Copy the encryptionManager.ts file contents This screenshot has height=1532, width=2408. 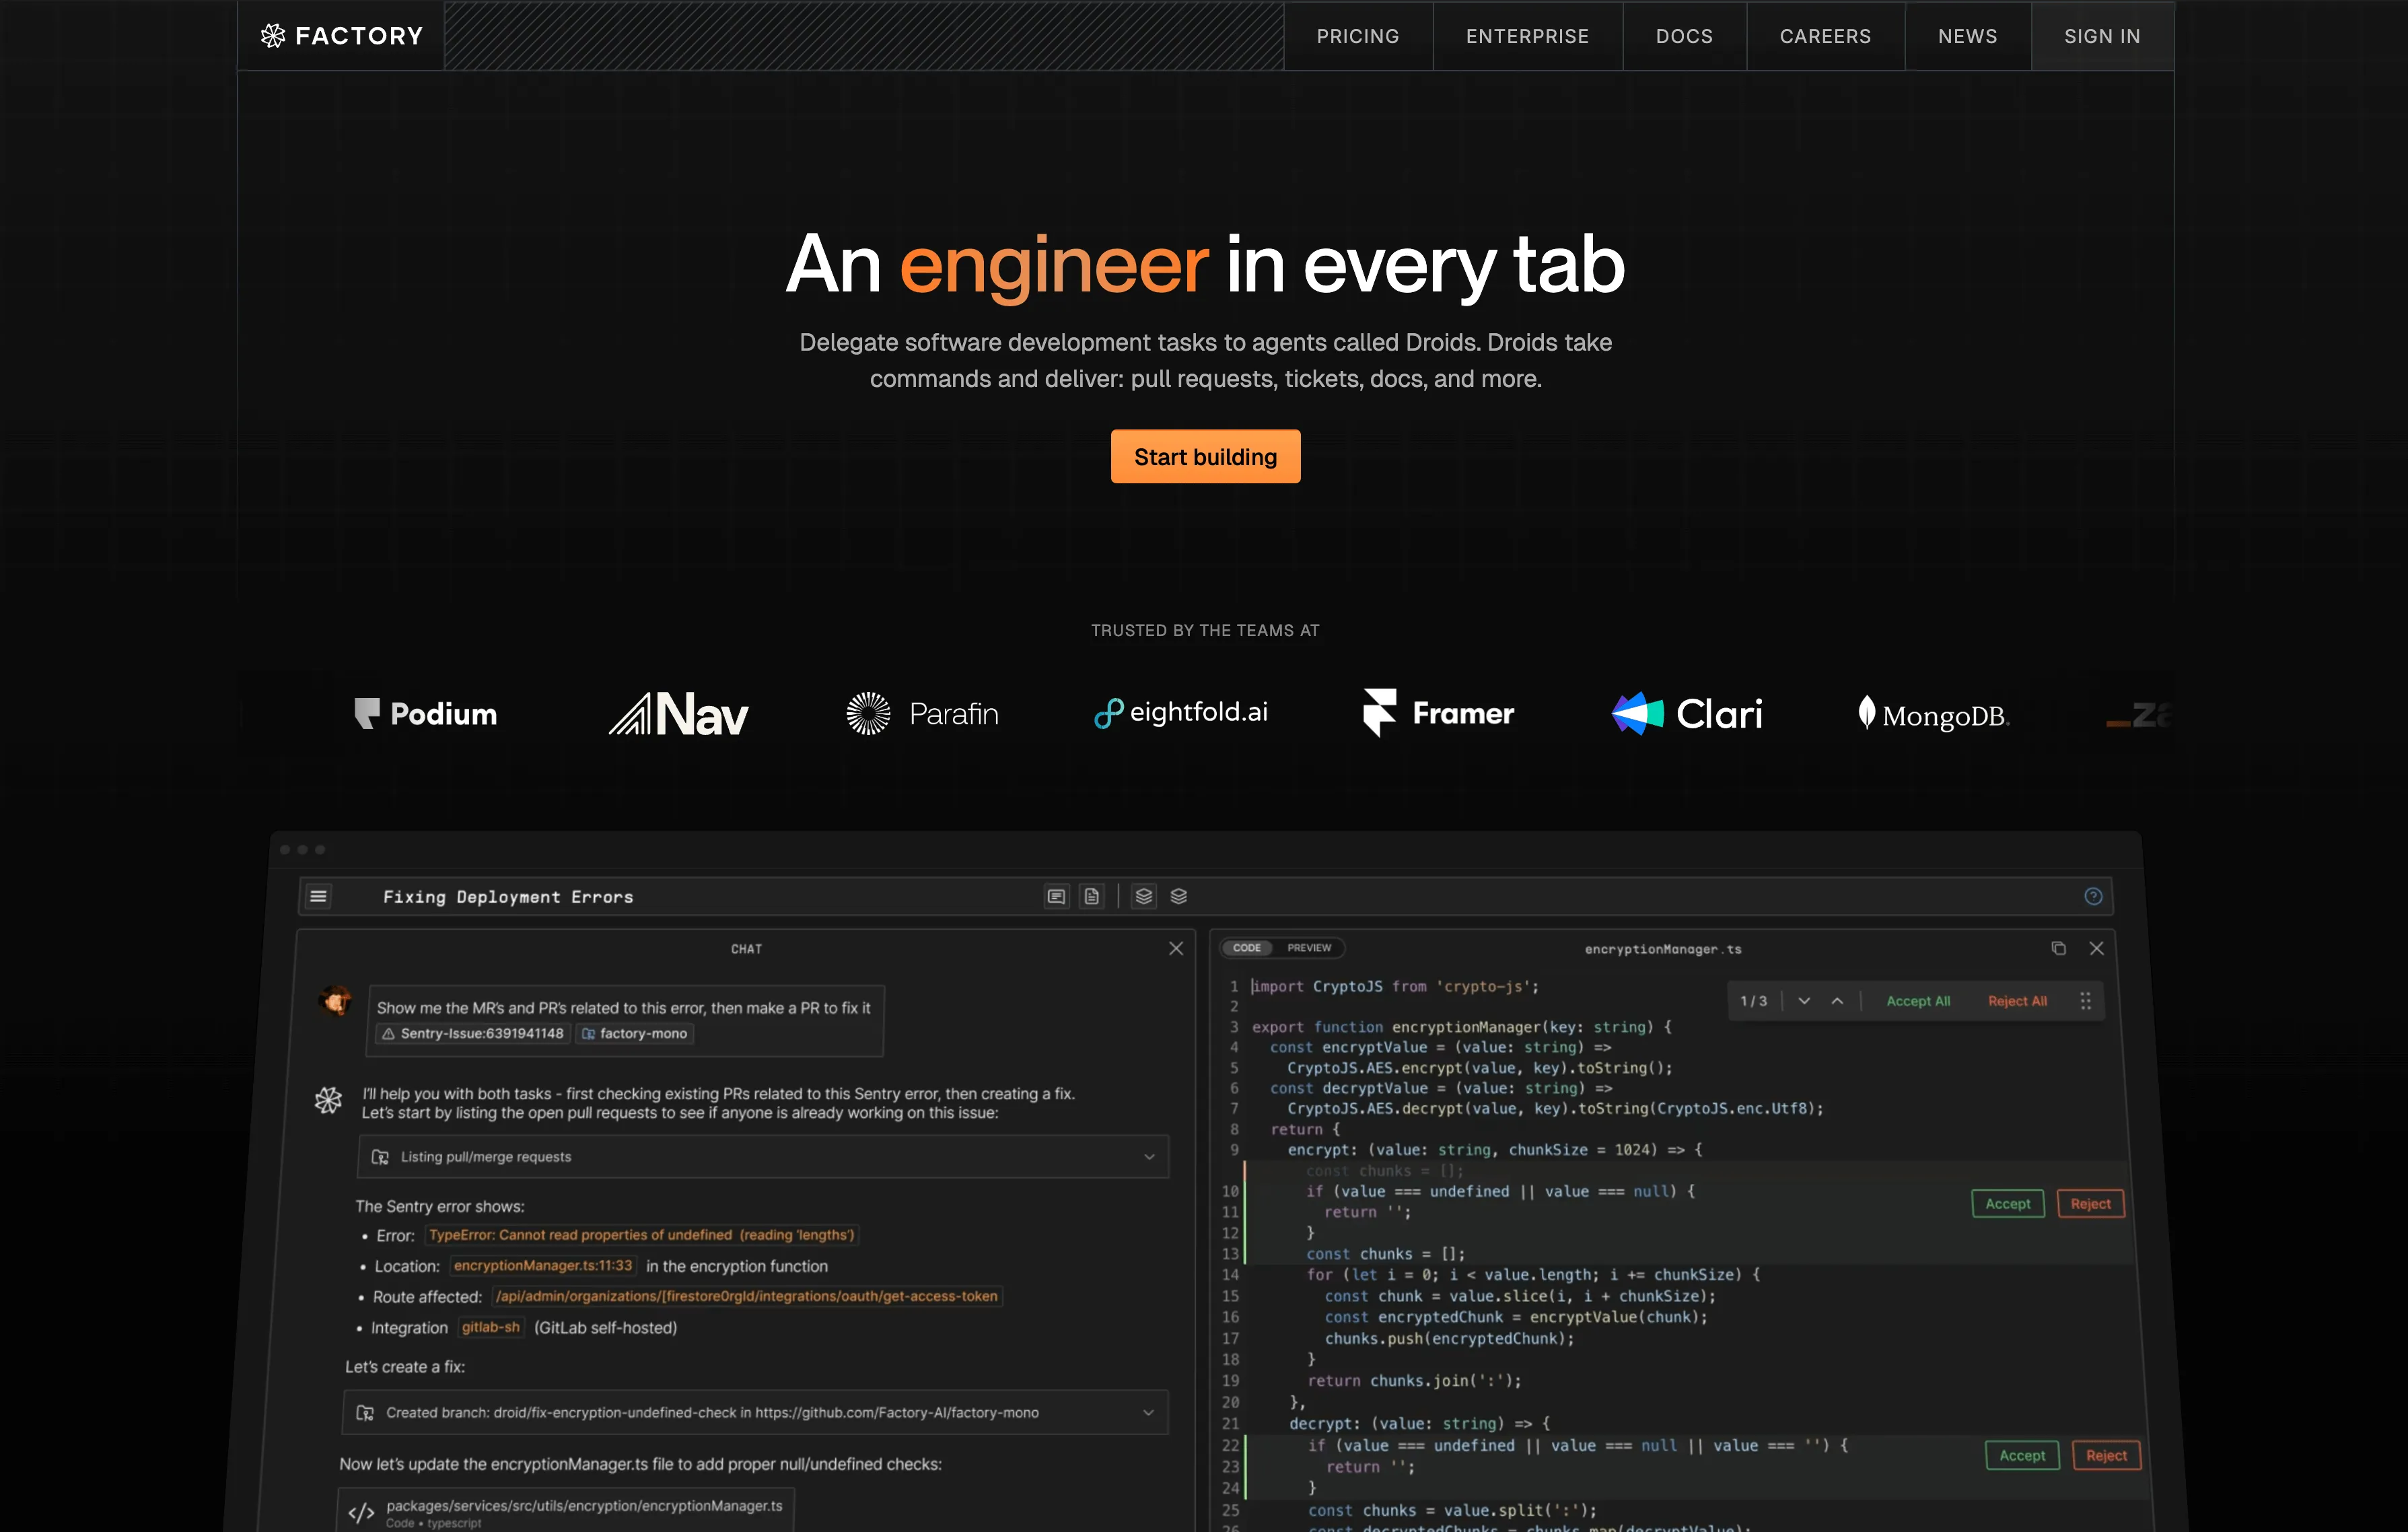click(x=2058, y=948)
